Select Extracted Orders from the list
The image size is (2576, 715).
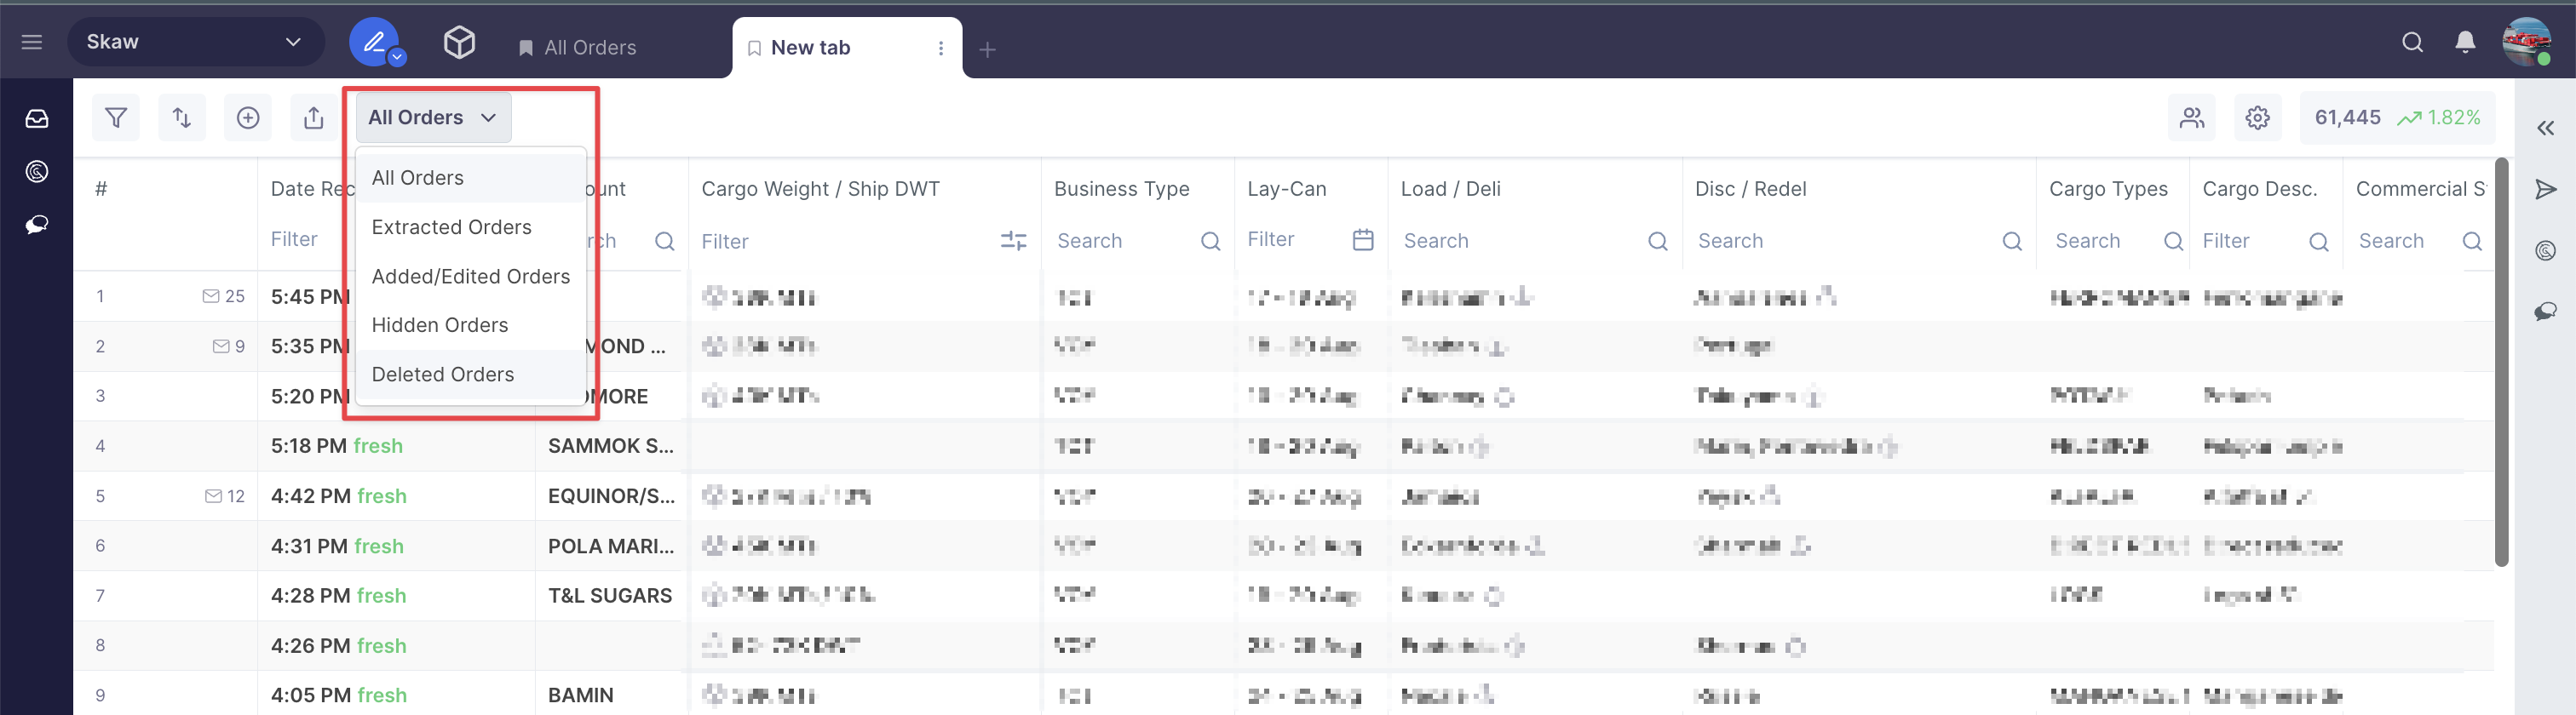[452, 226]
